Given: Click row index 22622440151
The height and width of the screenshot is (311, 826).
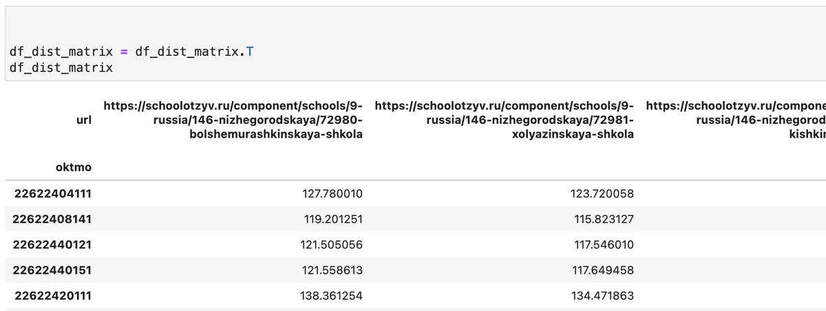Looking at the screenshot, I should (52, 270).
